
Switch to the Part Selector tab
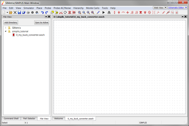pos(29,119)
